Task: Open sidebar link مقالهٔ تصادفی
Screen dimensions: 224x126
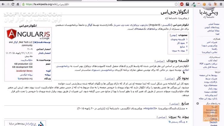Action: pos(213,30)
